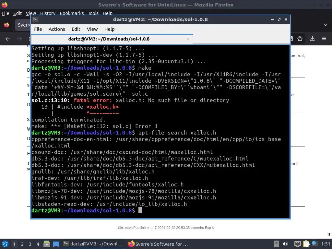Click the network tray icon
332x249 pixels.
[x=297, y=244]
